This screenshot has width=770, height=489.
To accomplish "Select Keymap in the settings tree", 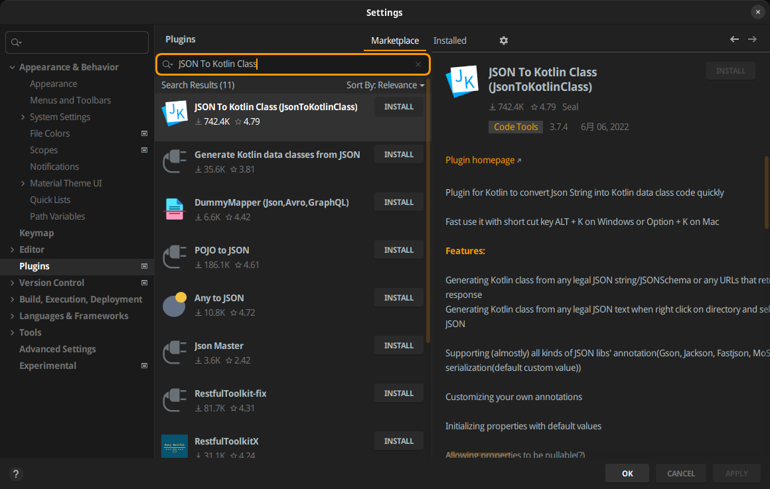I will click(x=37, y=233).
